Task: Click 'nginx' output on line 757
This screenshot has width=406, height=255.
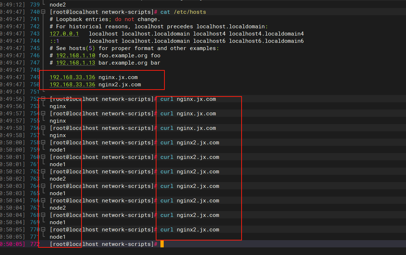Action: click(58, 135)
